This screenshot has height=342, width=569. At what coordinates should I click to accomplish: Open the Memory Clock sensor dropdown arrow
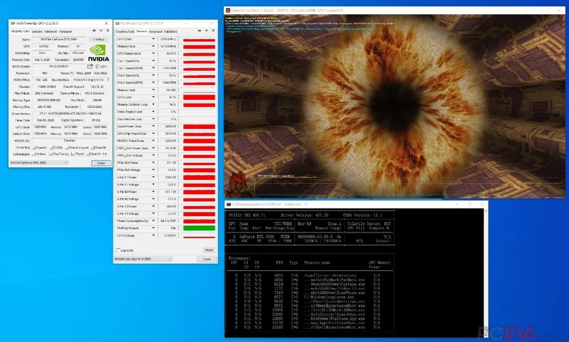tap(153, 46)
